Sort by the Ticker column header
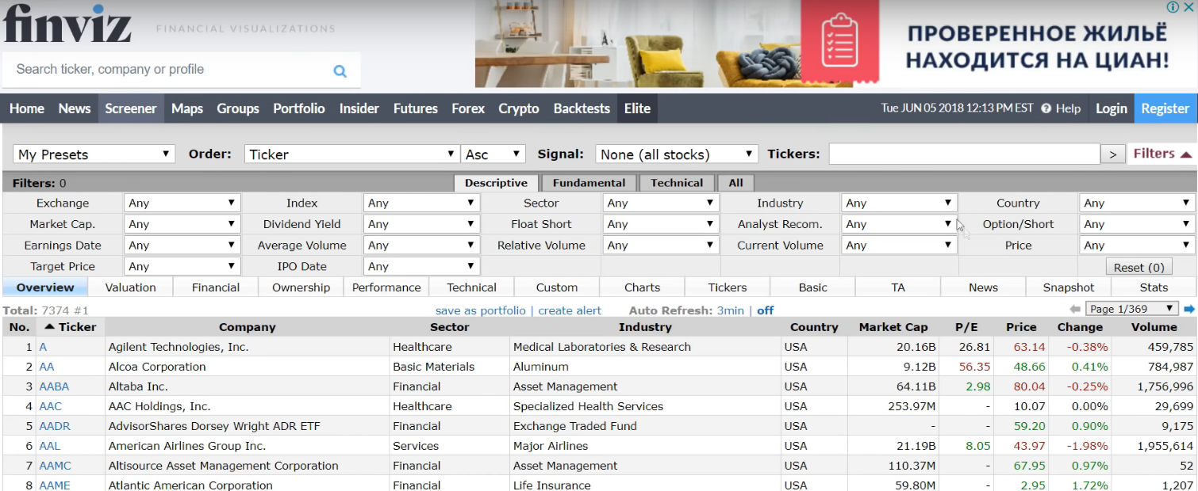 pos(70,327)
